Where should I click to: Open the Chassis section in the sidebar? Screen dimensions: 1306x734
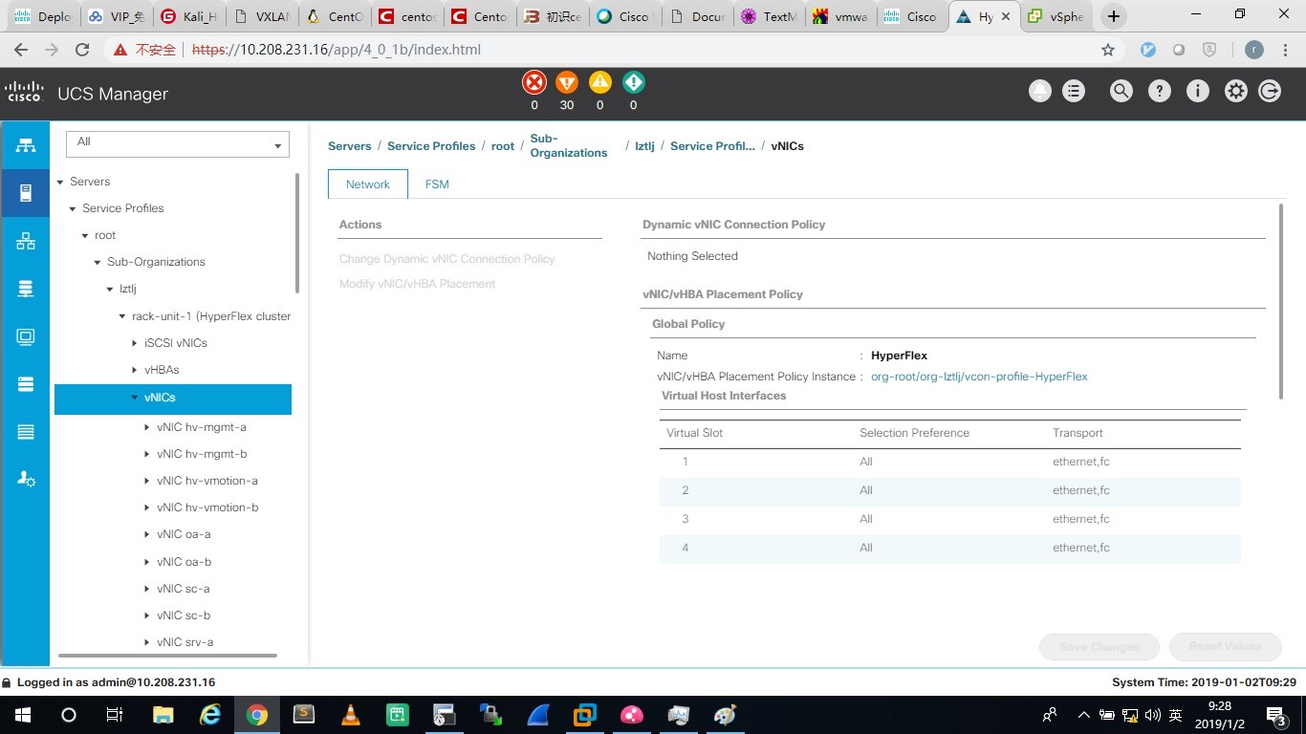26,432
